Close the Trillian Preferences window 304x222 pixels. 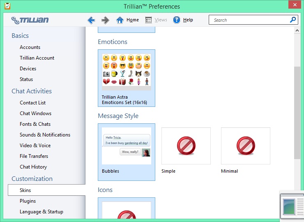(295, 5)
